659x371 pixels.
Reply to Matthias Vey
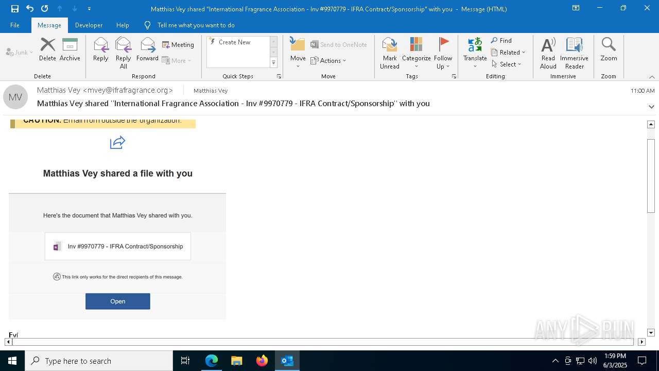101,49
